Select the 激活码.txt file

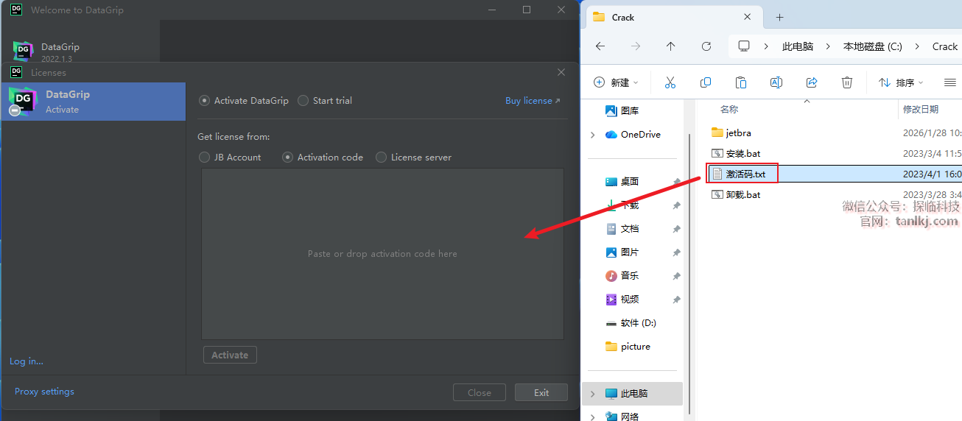tap(745, 174)
